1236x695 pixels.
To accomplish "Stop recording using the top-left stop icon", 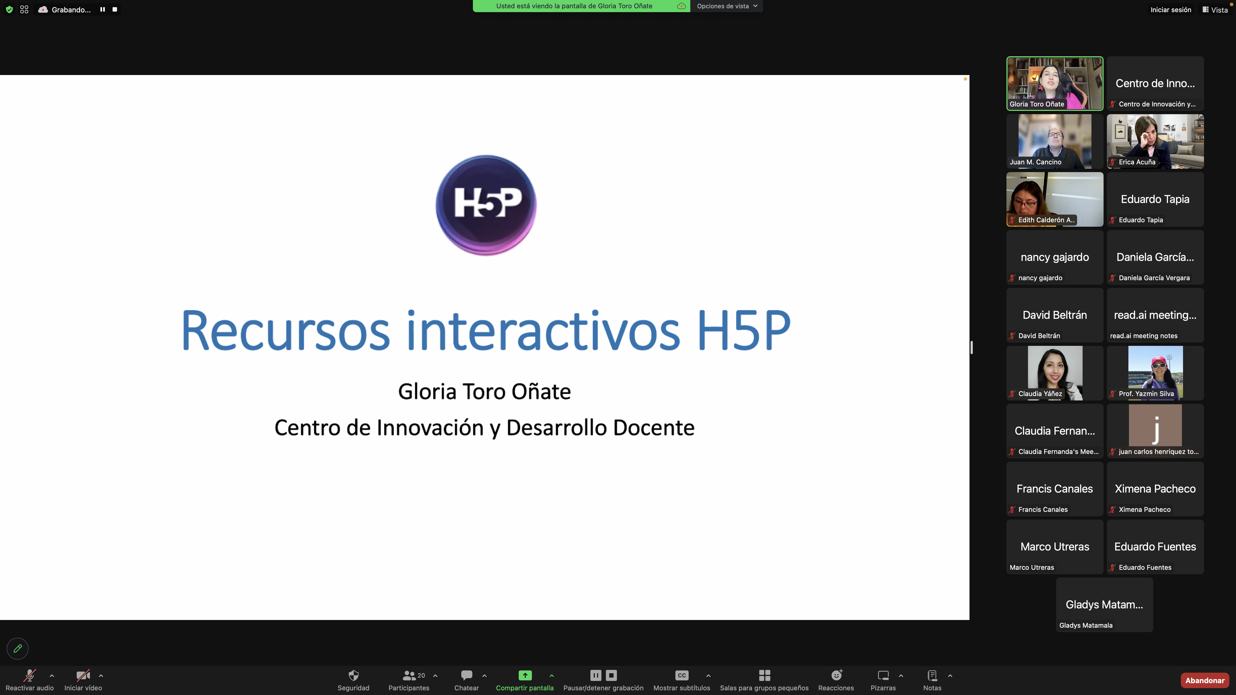I will point(115,10).
